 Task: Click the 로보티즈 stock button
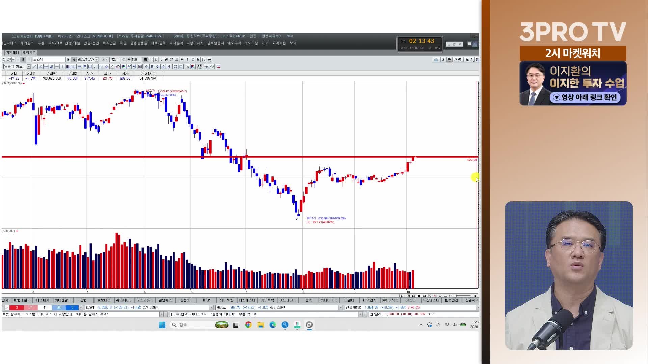[x=104, y=300]
